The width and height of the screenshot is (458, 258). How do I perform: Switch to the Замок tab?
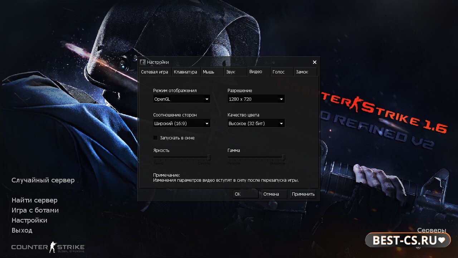(305, 72)
